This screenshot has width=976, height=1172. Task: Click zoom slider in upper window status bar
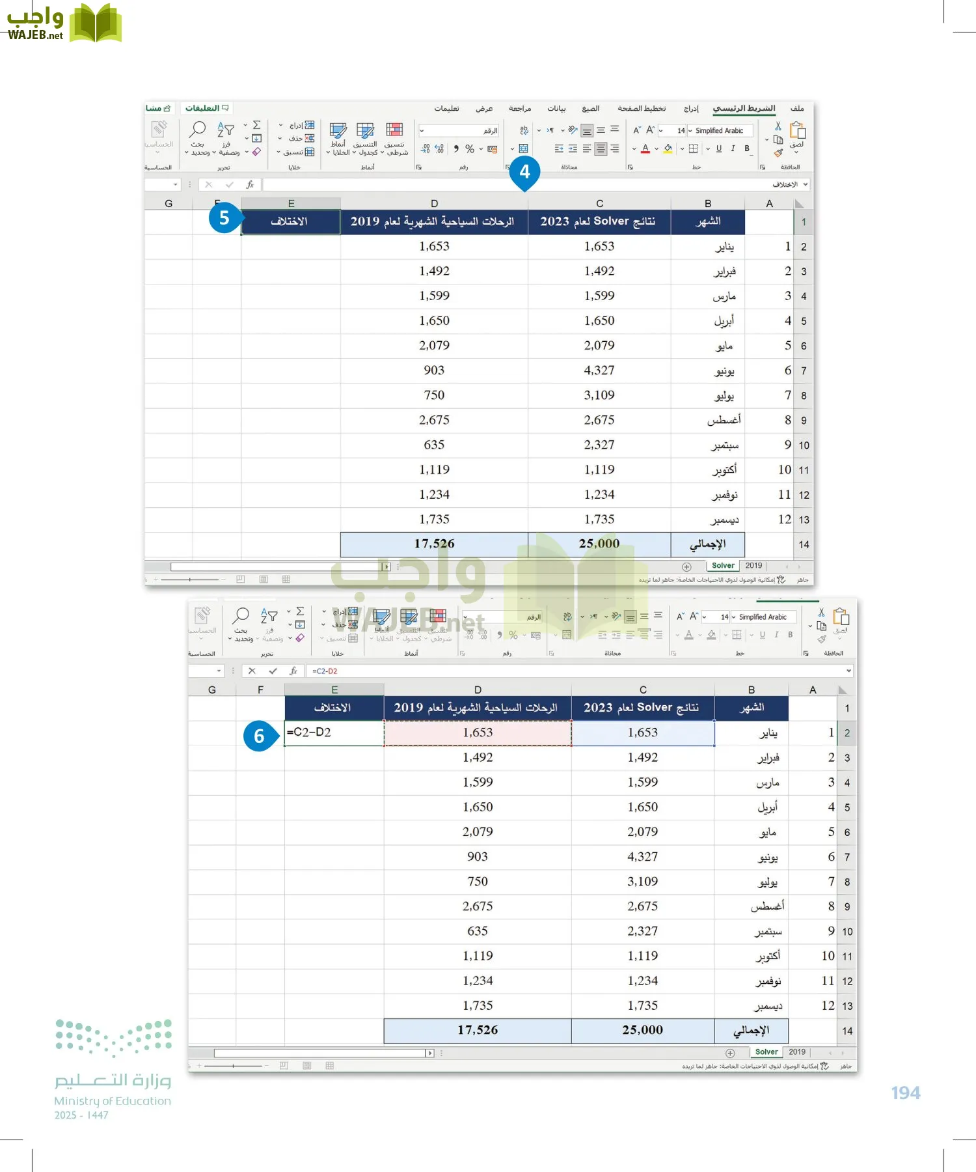tap(190, 579)
